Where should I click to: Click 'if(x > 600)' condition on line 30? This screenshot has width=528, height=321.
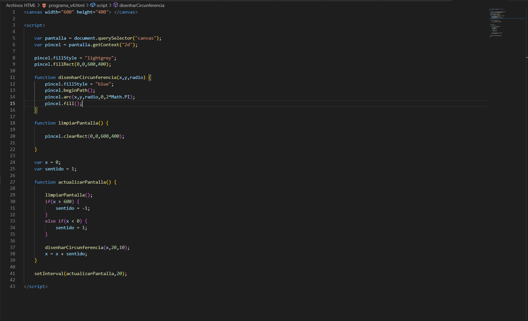tap(59, 201)
